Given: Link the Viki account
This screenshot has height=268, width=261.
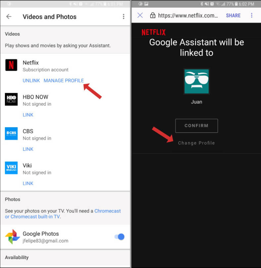Looking at the screenshot, I should tap(28, 183).
